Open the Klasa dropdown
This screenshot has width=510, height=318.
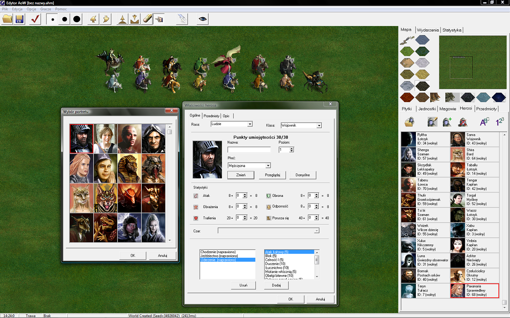[x=319, y=125]
